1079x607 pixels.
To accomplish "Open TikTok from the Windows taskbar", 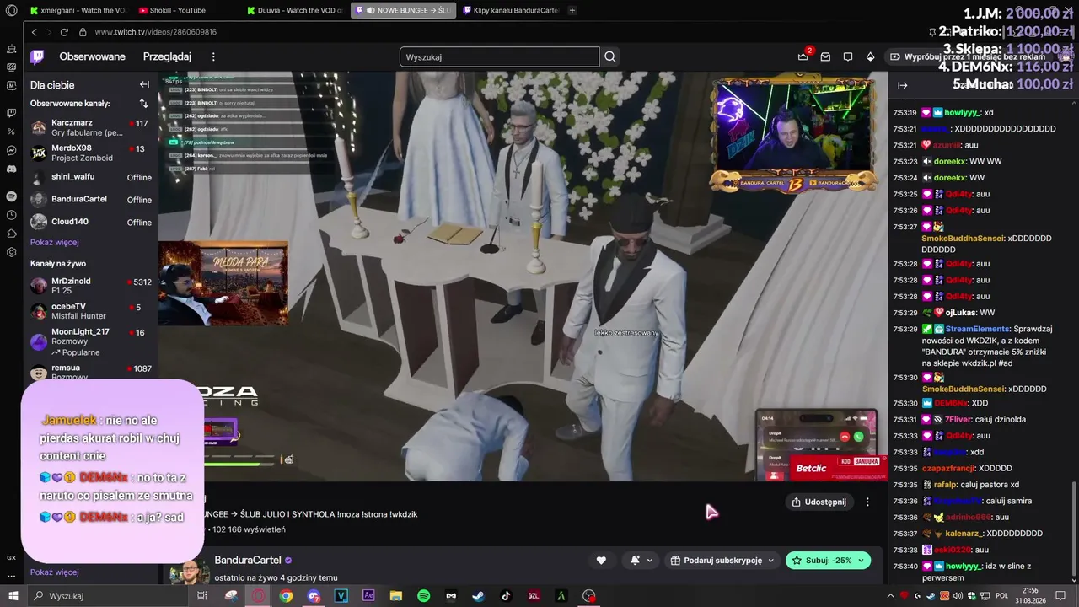I will pyautogui.click(x=506, y=596).
